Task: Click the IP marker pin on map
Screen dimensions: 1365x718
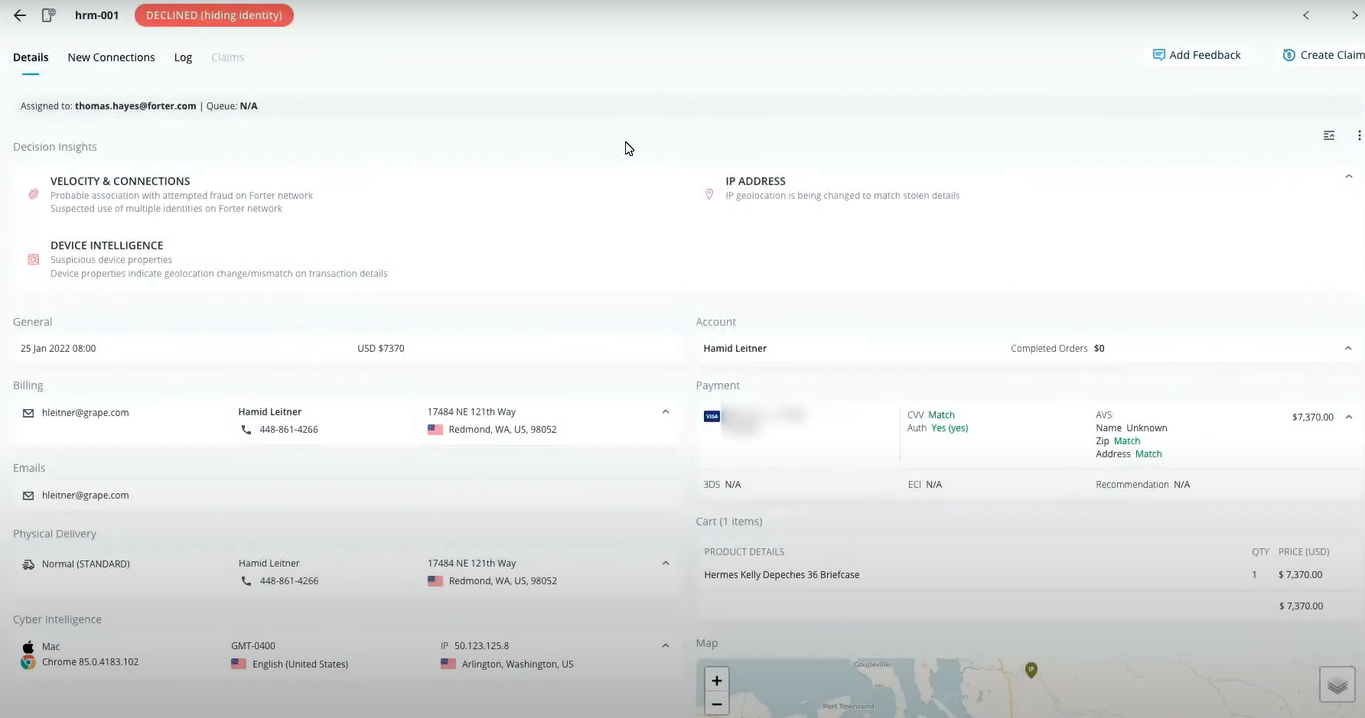Action: point(1031,671)
